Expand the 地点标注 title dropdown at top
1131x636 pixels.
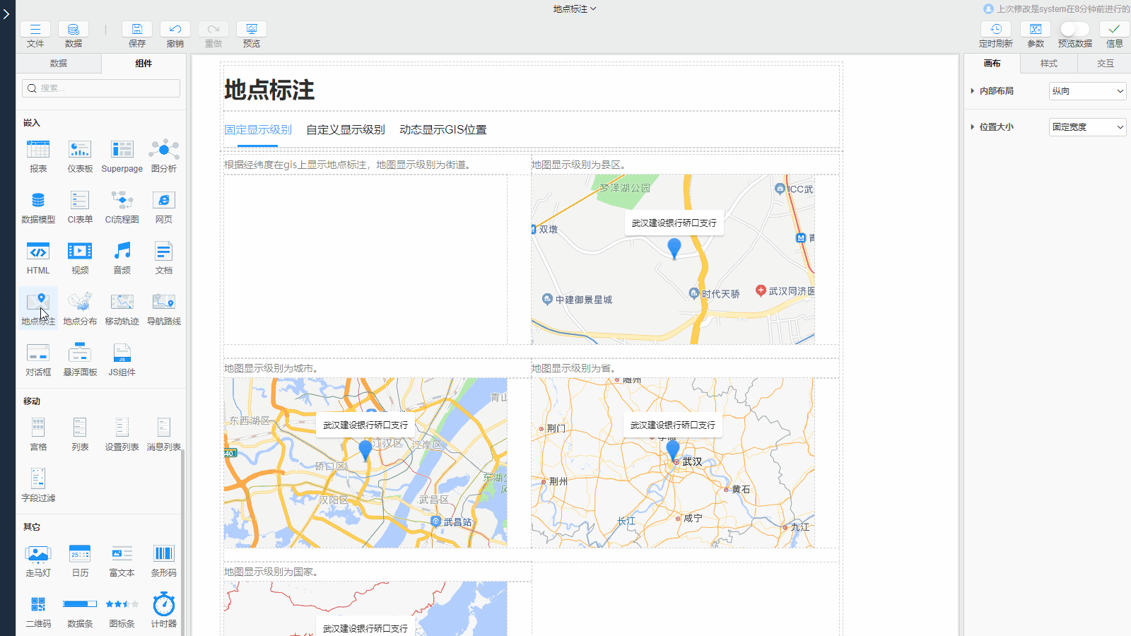click(575, 9)
